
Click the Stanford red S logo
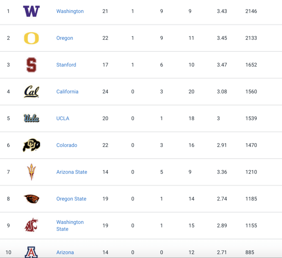tap(32, 65)
